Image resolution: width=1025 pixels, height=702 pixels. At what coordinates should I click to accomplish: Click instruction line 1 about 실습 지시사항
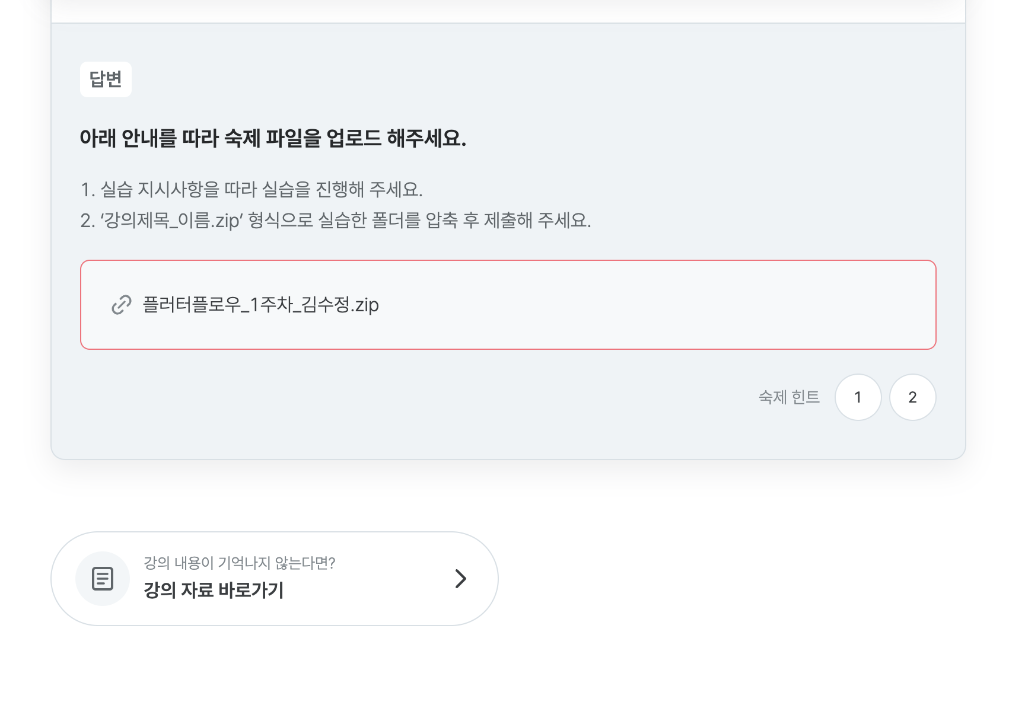click(252, 190)
